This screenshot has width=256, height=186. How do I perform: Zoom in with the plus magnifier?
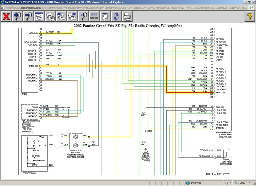point(17,16)
